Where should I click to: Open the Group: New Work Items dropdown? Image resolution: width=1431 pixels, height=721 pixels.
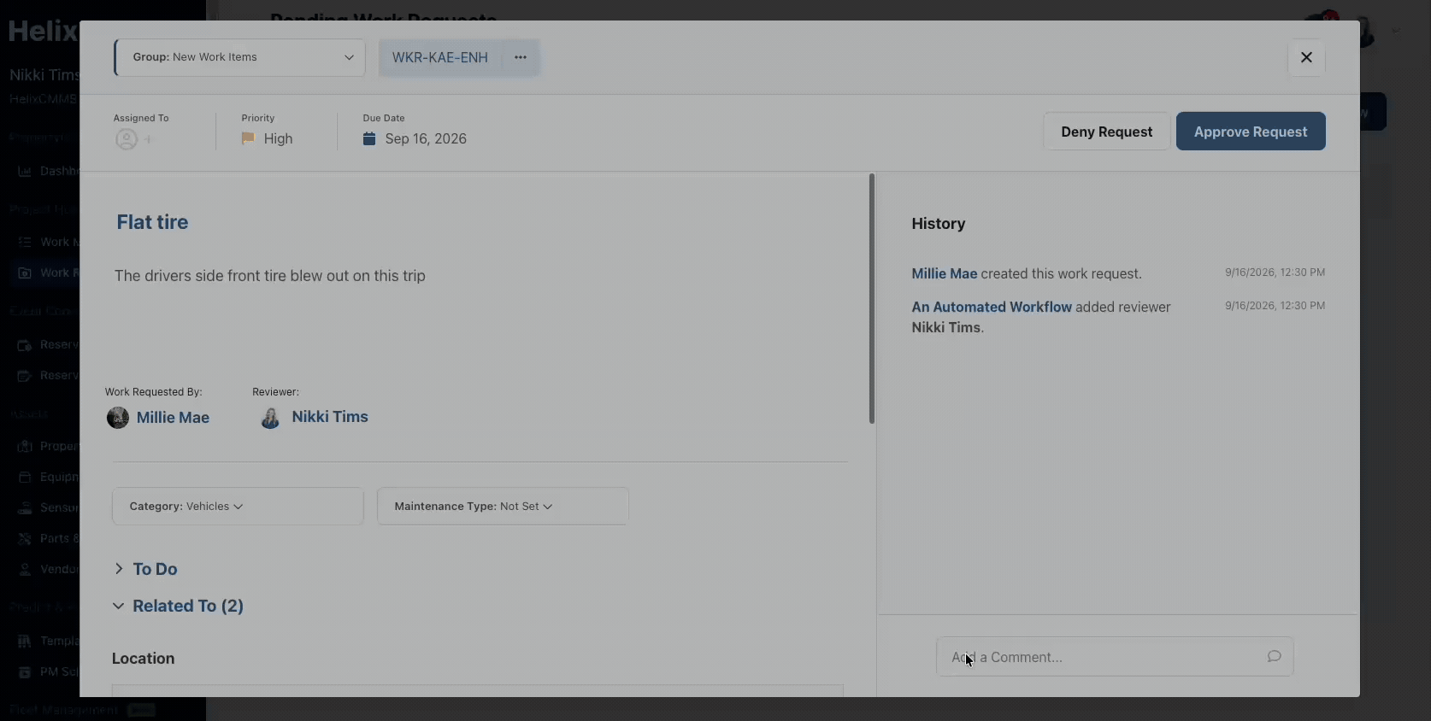click(240, 57)
